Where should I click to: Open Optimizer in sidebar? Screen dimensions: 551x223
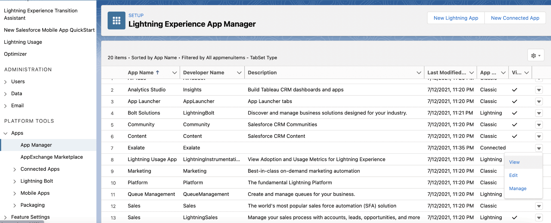pos(15,54)
